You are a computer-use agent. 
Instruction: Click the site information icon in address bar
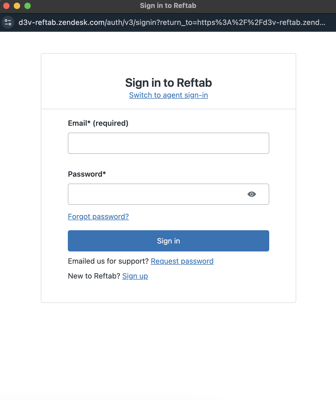8,22
